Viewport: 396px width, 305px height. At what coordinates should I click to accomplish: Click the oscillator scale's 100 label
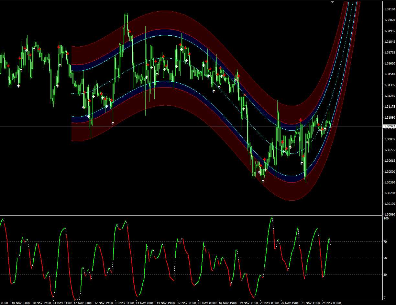pos(386,218)
